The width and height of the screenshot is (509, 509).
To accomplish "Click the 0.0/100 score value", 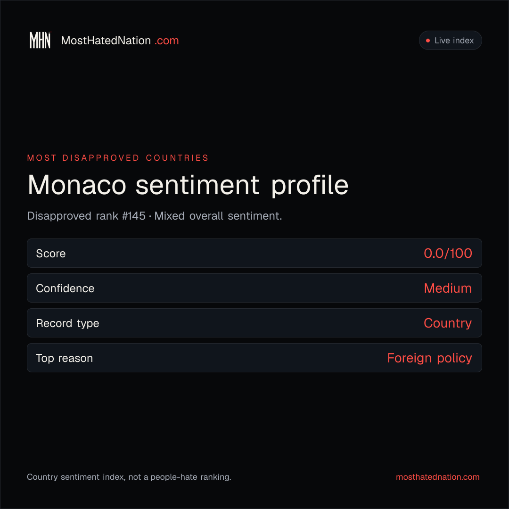I will [x=448, y=253].
